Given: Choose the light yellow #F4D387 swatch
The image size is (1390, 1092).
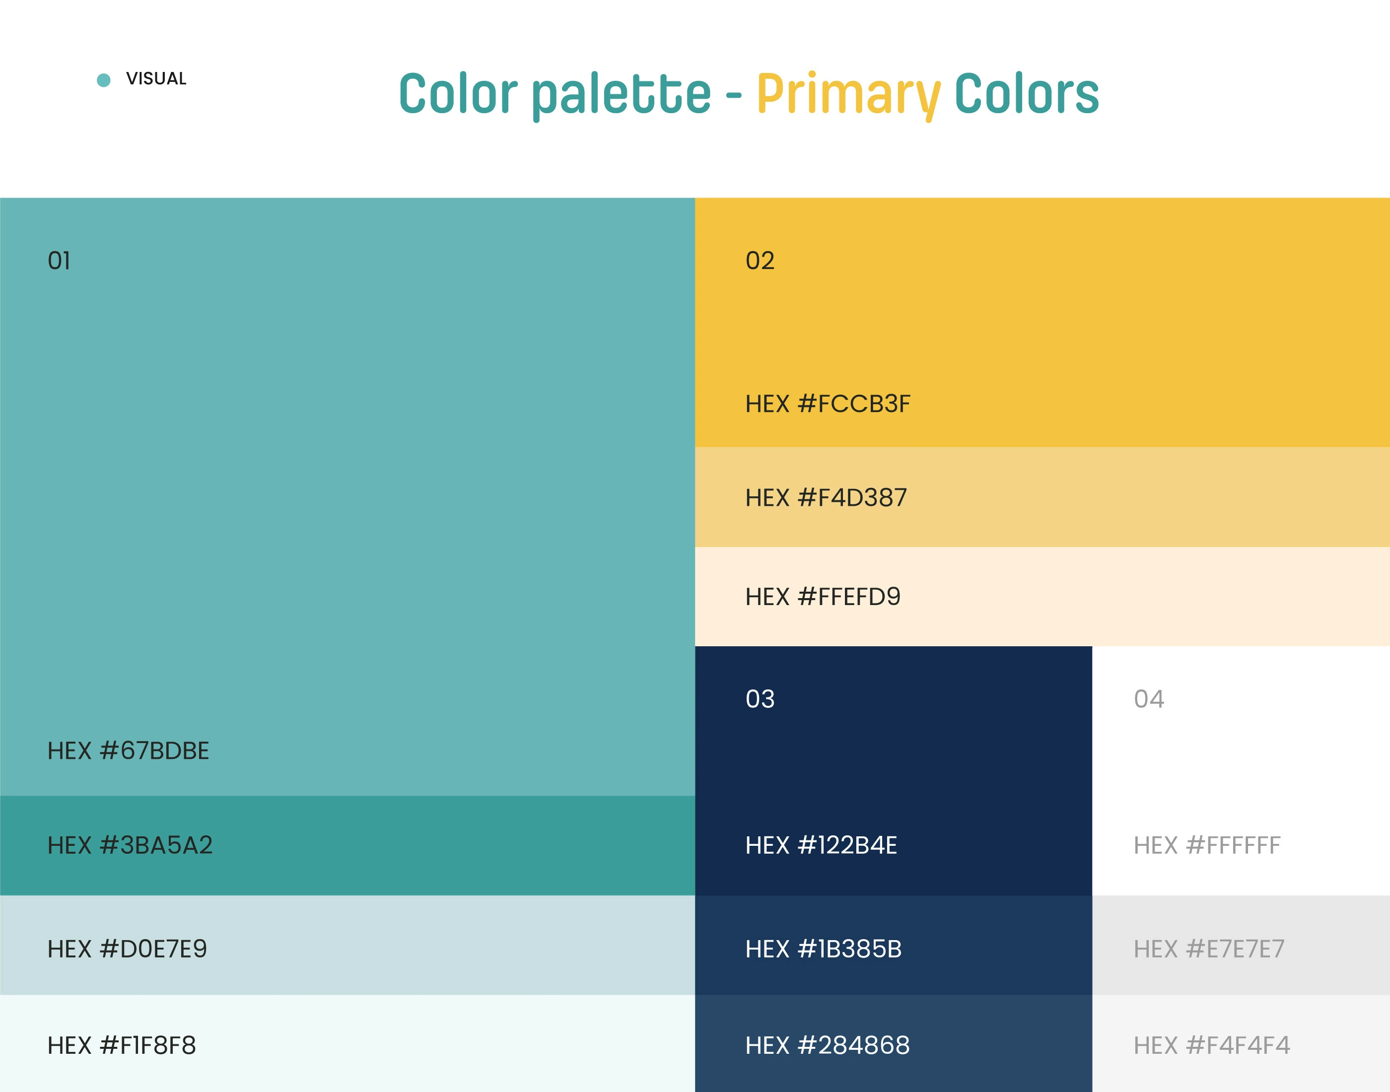Looking at the screenshot, I should 1042,497.
